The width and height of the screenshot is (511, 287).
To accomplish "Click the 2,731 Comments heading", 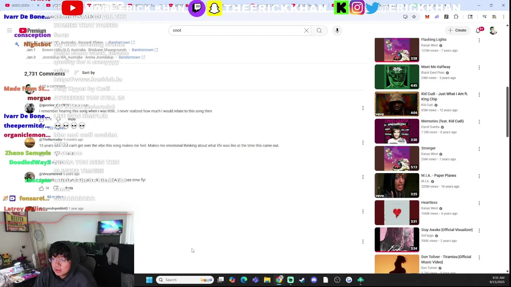I will [44, 74].
